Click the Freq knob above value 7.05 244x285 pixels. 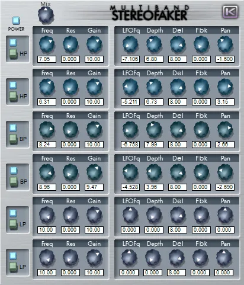pos(47,44)
